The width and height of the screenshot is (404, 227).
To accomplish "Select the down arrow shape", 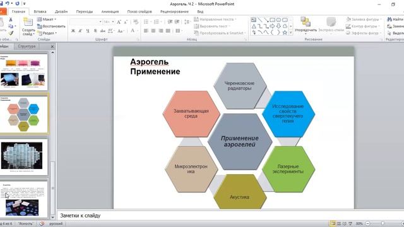I will pyautogui.click(x=278, y=26).
